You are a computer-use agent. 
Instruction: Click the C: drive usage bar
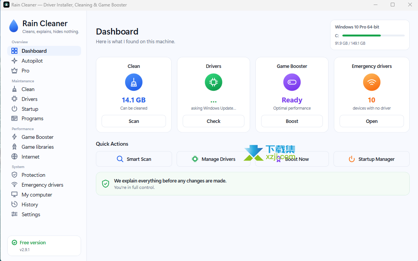coord(373,36)
